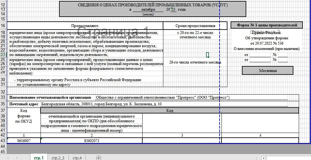
Task: Click 'Форма № 1-цены производителей' box
Action: pos(267,25)
